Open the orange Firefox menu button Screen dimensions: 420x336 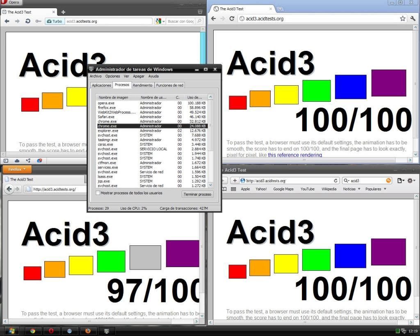(17, 169)
